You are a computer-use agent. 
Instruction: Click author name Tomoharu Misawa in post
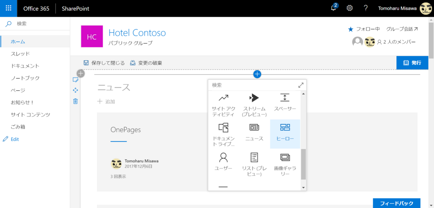pyautogui.click(x=142, y=161)
